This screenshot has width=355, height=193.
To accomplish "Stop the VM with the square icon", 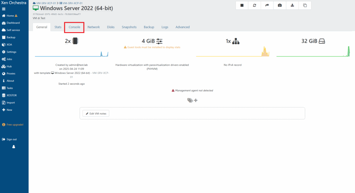I will (x=242, y=6).
